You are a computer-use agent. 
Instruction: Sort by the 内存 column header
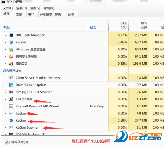tap(144, 28)
